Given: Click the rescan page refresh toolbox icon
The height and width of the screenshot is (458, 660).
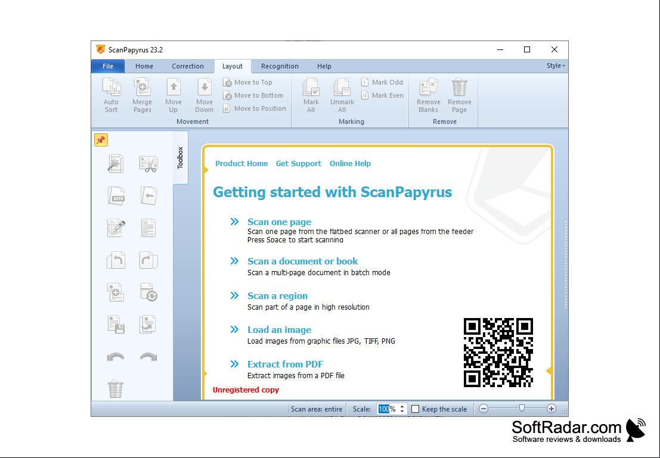Looking at the screenshot, I should pyautogui.click(x=148, y=292).
